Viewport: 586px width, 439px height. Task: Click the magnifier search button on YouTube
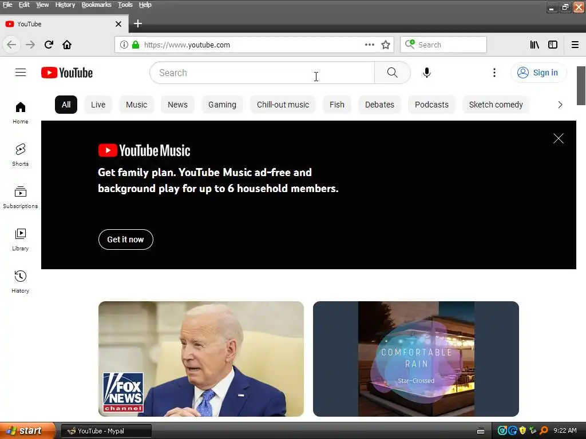[x=392, y=73]
